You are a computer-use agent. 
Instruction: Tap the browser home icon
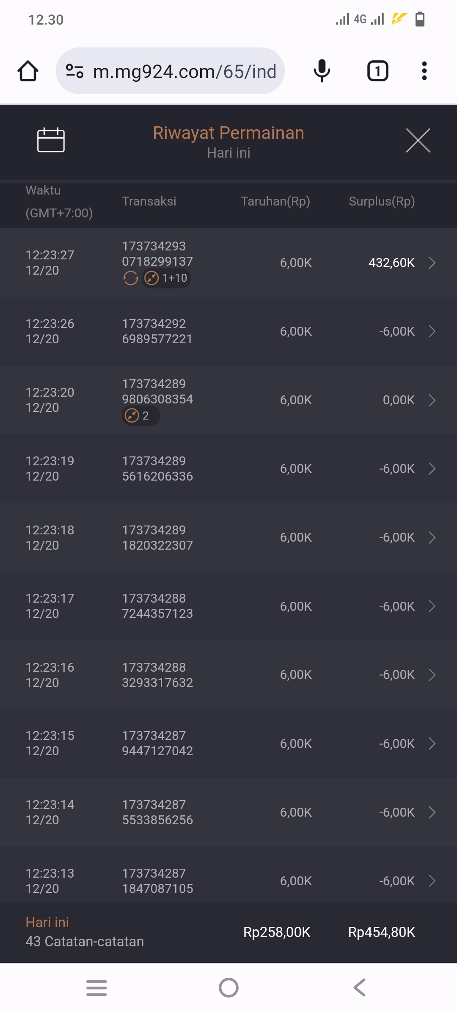pos(28,71)
